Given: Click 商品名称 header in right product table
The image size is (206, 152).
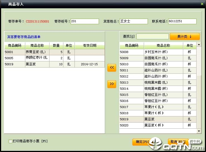Looking at the screenshot, I should click(x=163, y=46).
